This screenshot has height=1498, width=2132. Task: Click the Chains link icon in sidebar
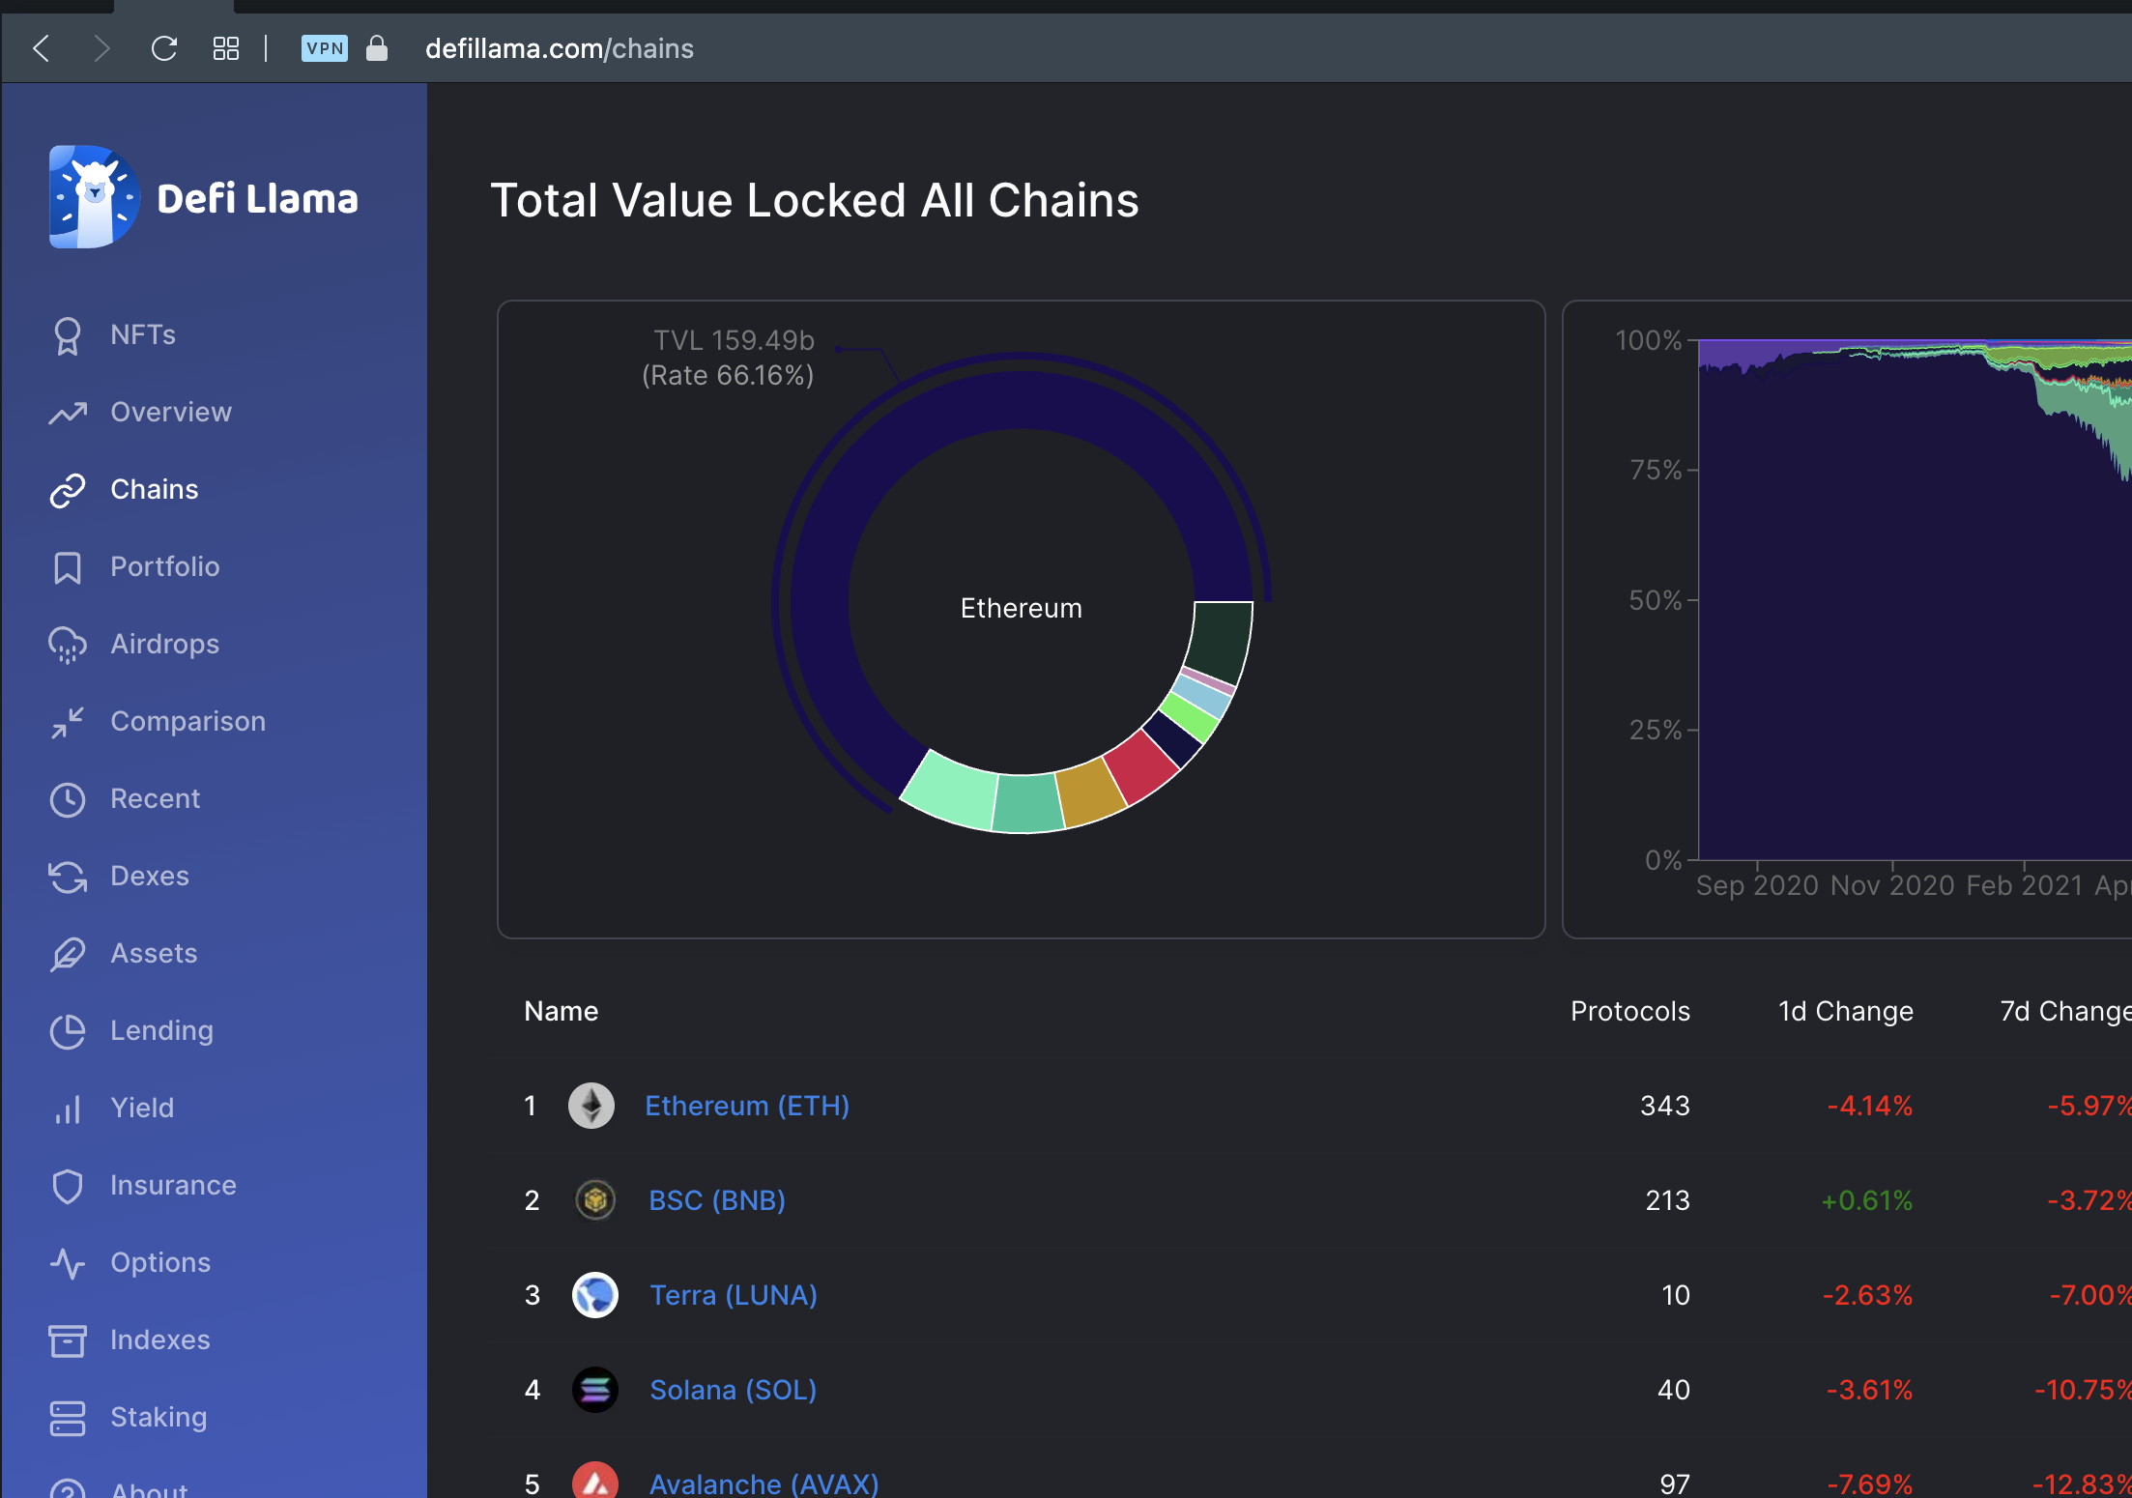click(68, 490)
